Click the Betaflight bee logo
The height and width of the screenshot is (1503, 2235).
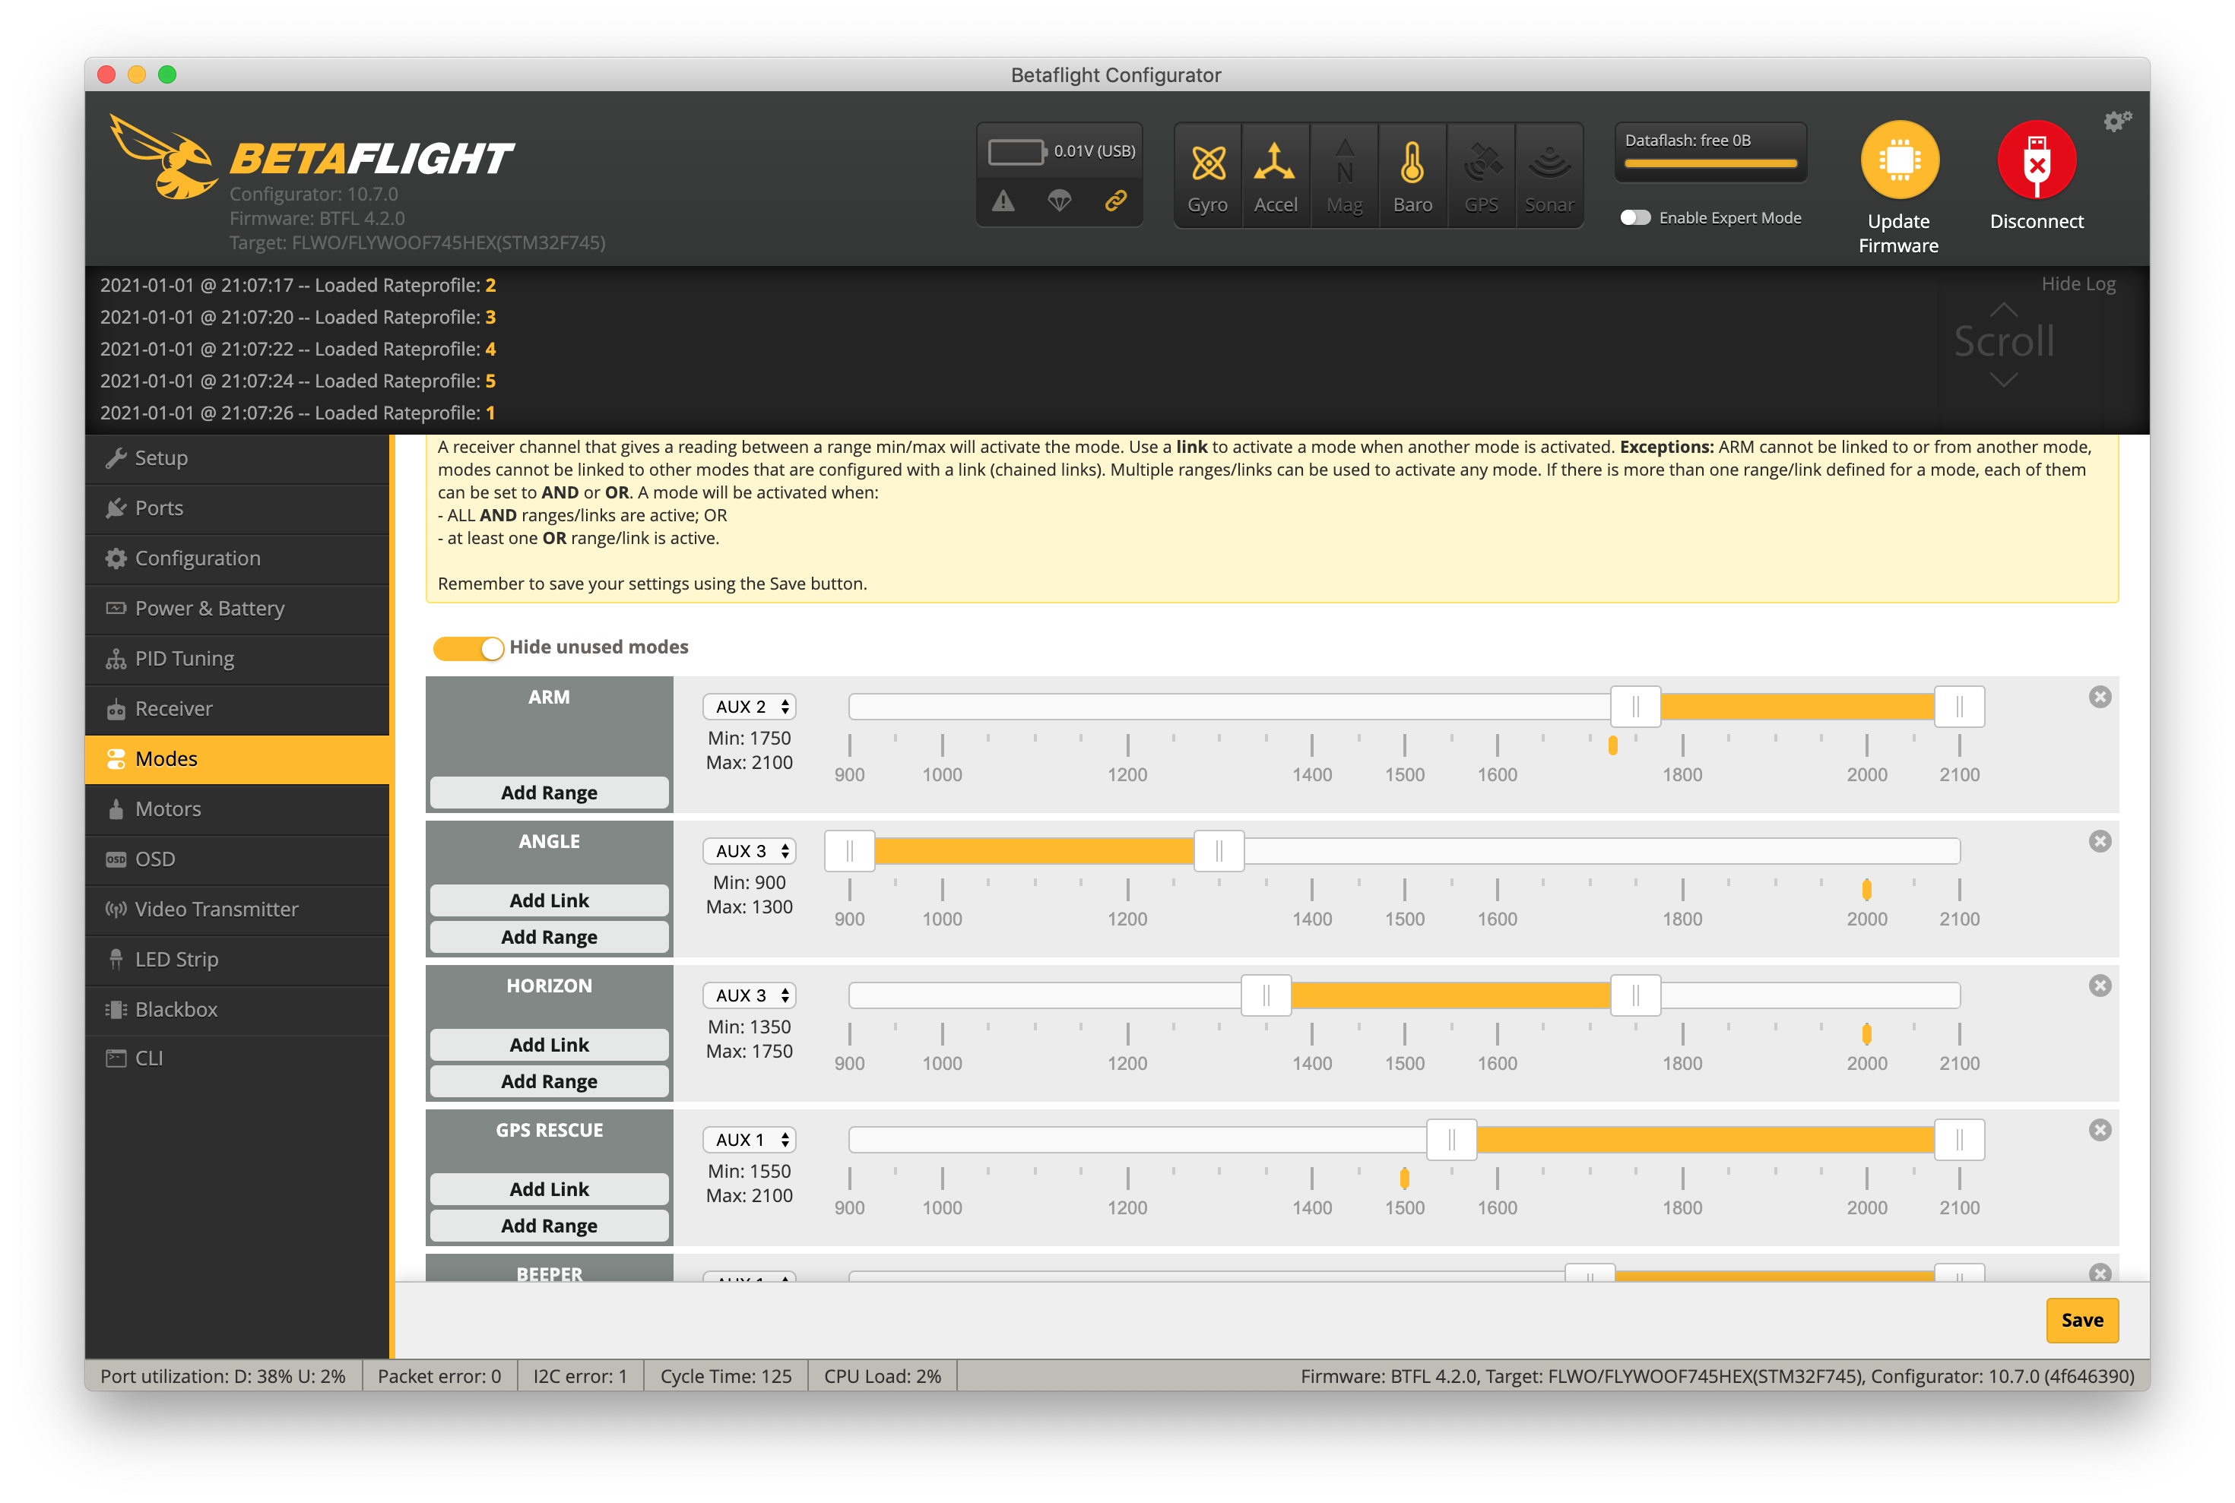click(x=163, y=157)
